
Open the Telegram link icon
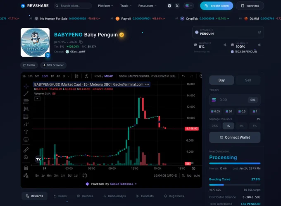point(169,6)
